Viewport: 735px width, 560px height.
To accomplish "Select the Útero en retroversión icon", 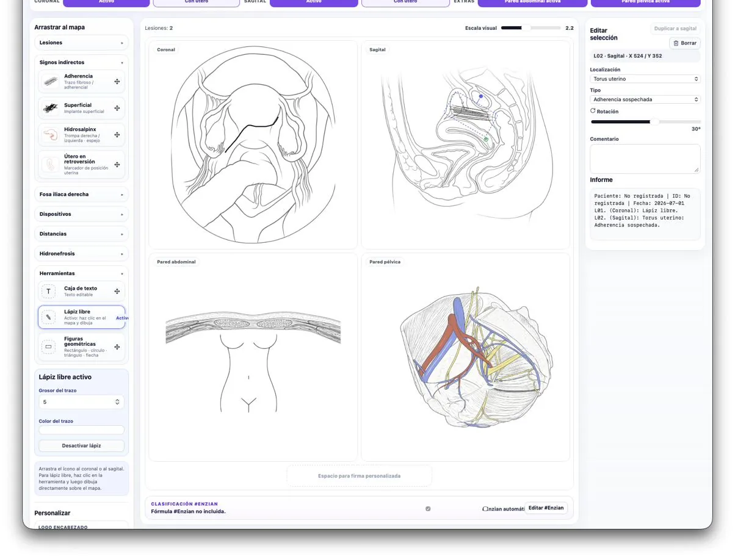I will [51, 164].
